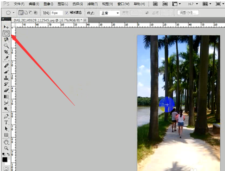The height and width of the screenshot is (171, 225).
Task: Click the swap width and height arrows
Action: (x=147, y=13)
